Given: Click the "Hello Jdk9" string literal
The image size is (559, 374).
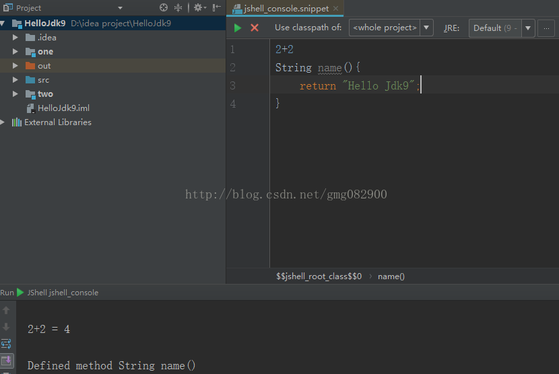Looking at the screenshot, I should 379,86.
